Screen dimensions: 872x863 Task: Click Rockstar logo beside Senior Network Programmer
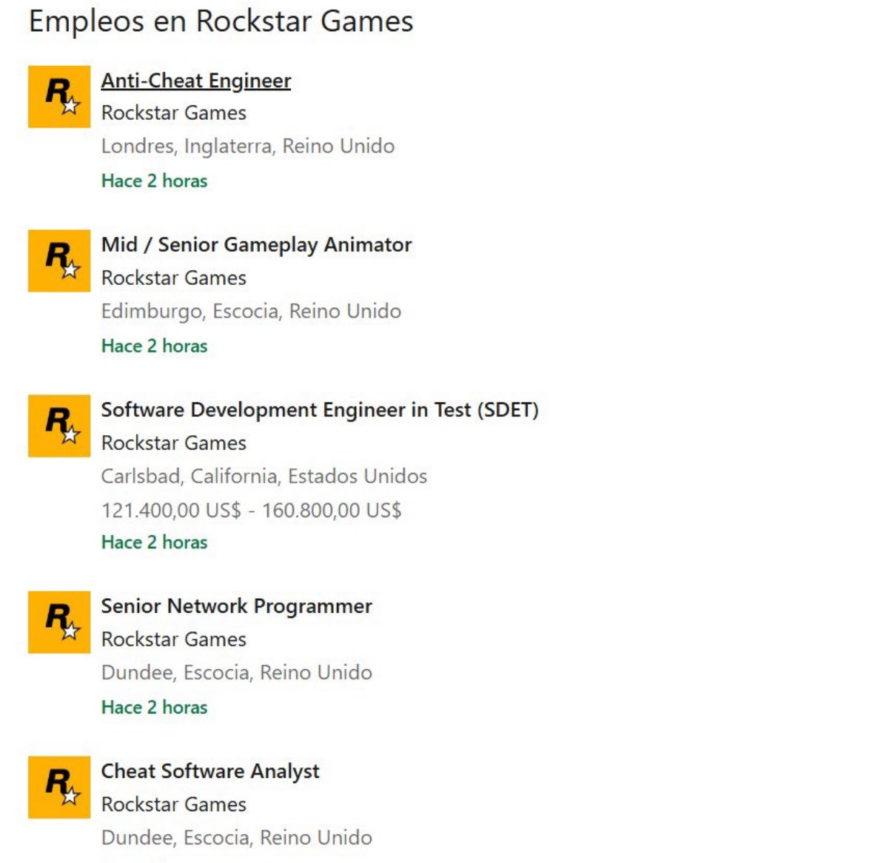click(59, 622)
